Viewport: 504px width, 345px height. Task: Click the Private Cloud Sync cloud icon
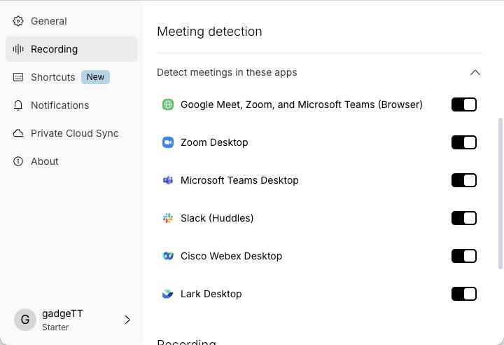pos(18,133)
